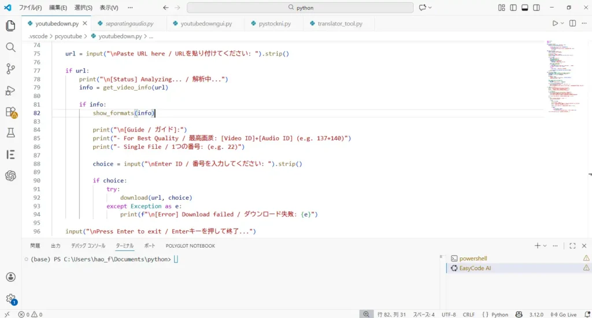The width and height of the screenshot is (592, 318).
Task: Open the ポート panel tab
Action: 150,246
